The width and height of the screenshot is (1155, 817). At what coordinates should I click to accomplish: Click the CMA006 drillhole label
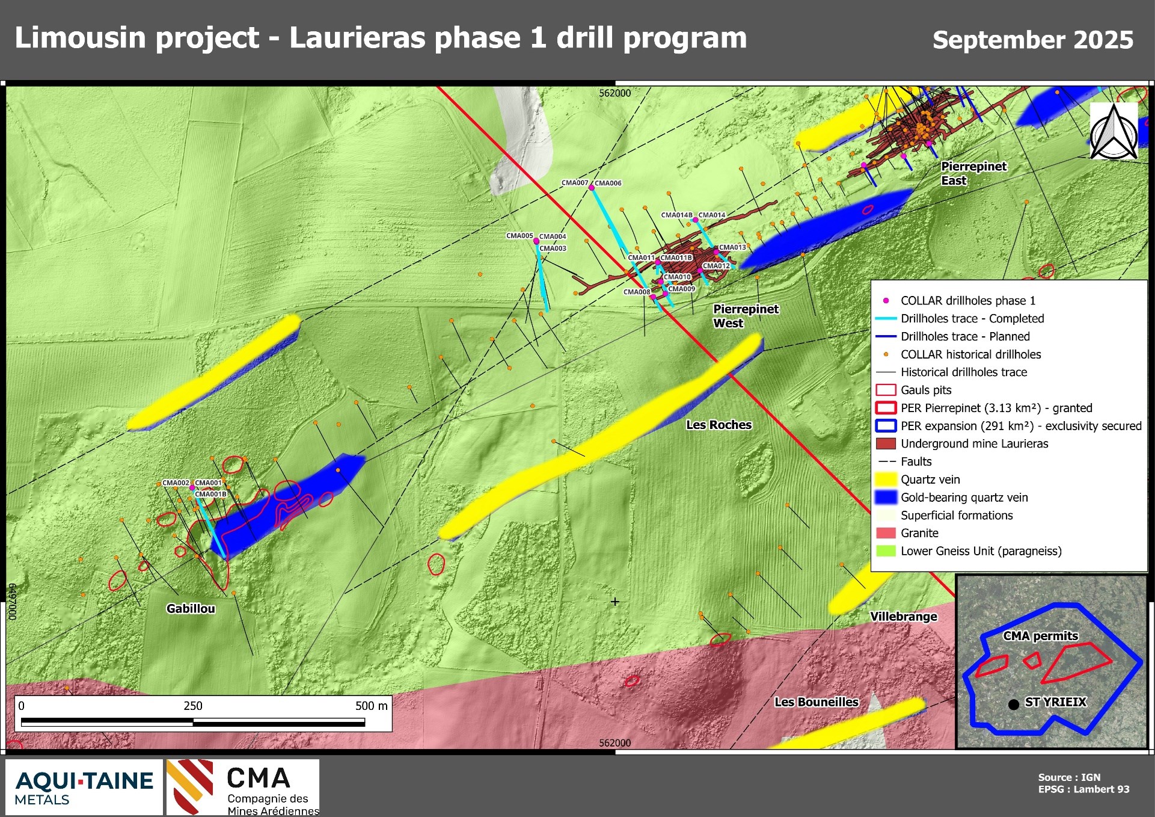pyautogui.click(x=608, y=183)
